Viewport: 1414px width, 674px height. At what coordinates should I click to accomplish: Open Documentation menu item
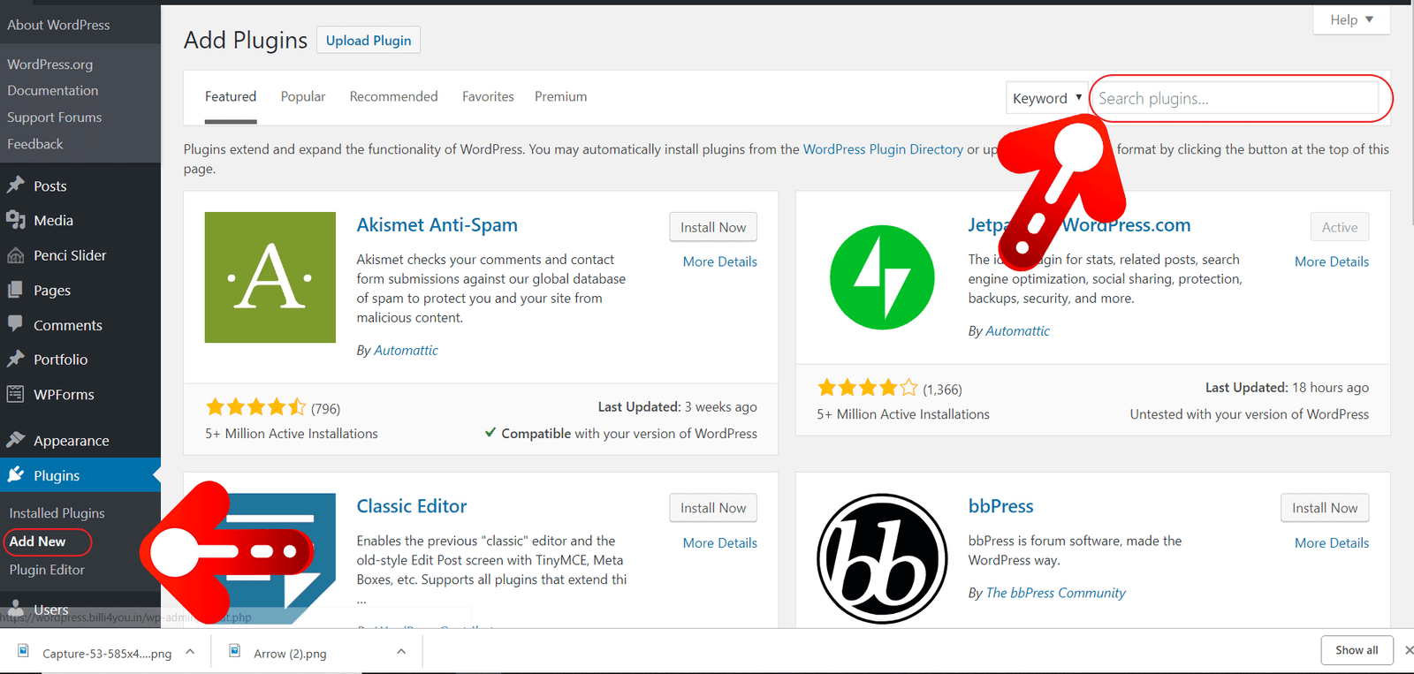coord(52,90)
